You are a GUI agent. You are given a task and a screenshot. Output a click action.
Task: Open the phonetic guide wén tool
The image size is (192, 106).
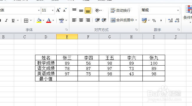pyautogui.click(x=61, y=20)
